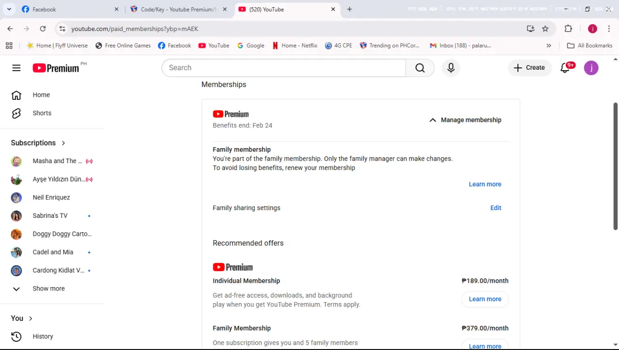
Task: Open Inbox (188) Gmail bookmark
Action: tap(460, 46)
